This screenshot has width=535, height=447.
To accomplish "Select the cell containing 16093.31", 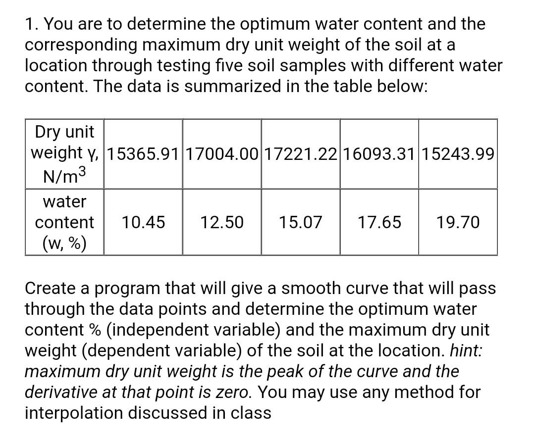I will point(379,154).
